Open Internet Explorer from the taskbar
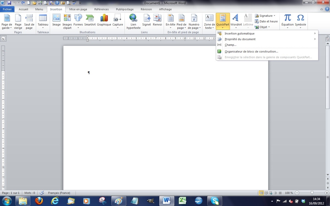The image size is (330, 206). 55,201
